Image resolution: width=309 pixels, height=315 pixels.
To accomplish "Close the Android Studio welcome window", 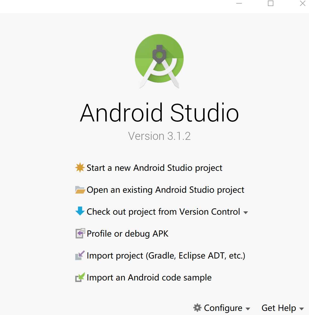I will (x=303, y=3).
